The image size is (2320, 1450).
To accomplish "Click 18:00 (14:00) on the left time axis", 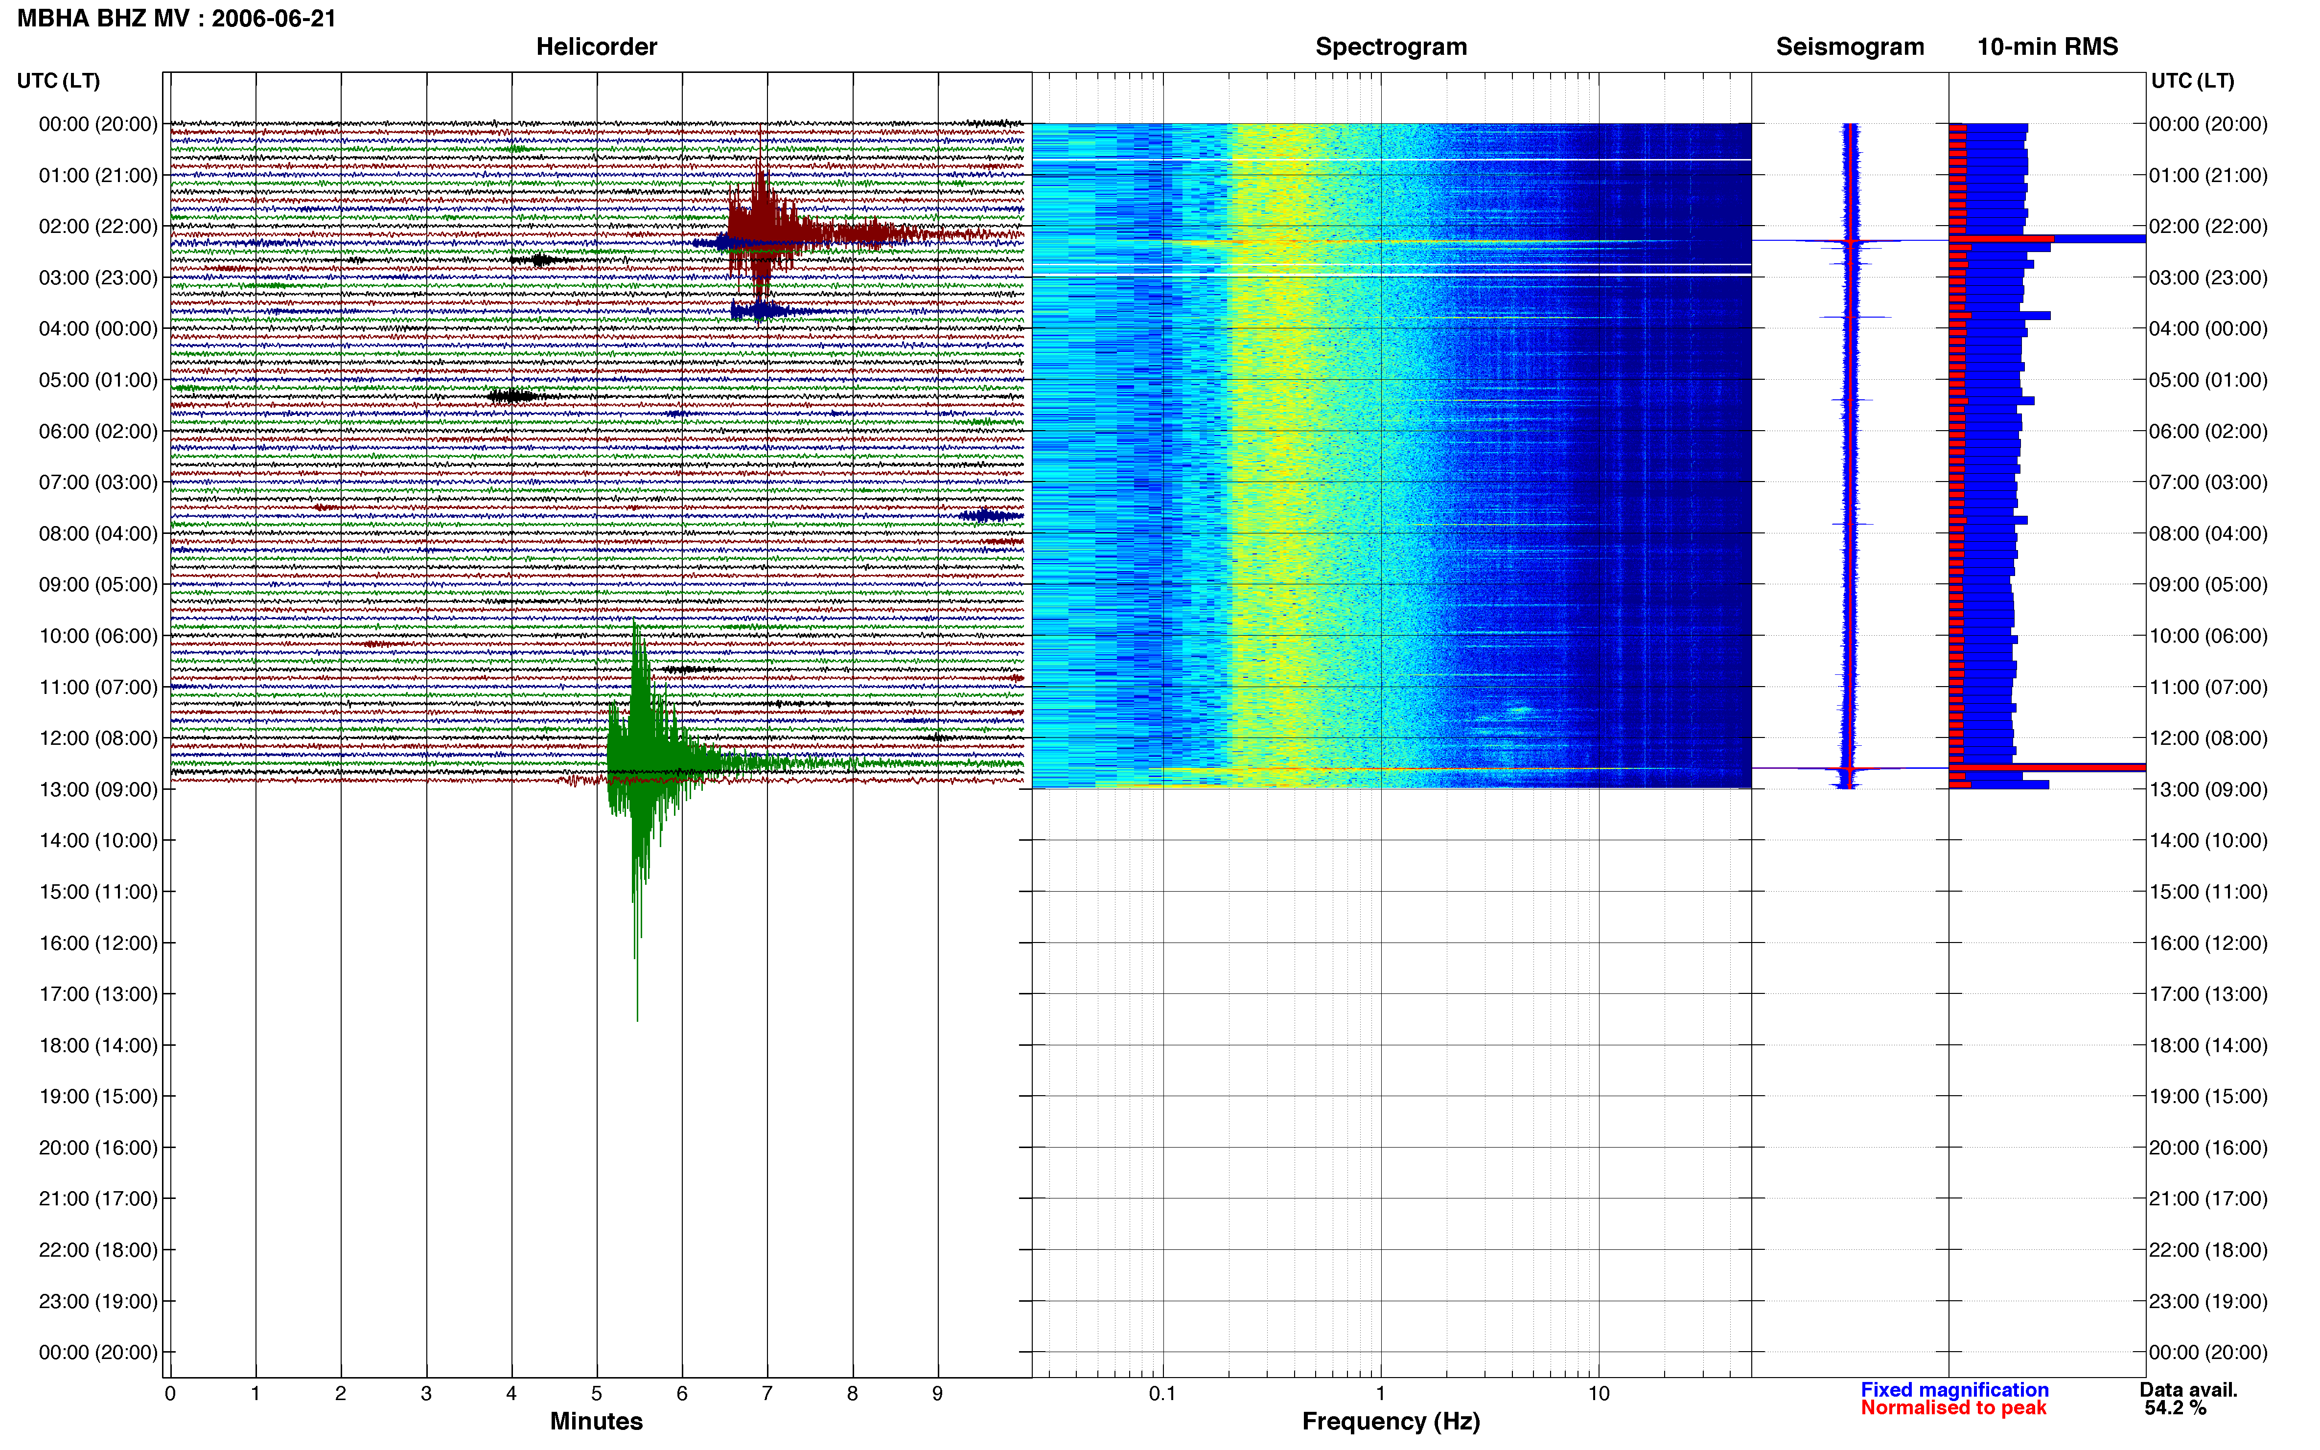I will click(98, 1046).
